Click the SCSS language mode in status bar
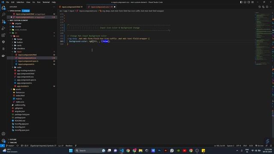 pyautogui.click(x=251, y=145)
